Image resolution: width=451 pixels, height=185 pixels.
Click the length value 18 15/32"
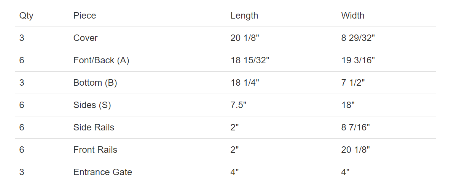coord(250,60)
